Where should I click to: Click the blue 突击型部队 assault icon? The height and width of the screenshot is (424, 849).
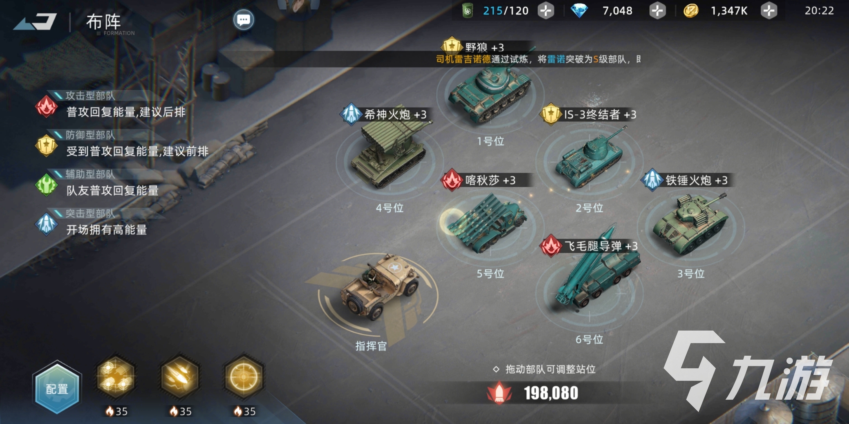pos(46,224)
